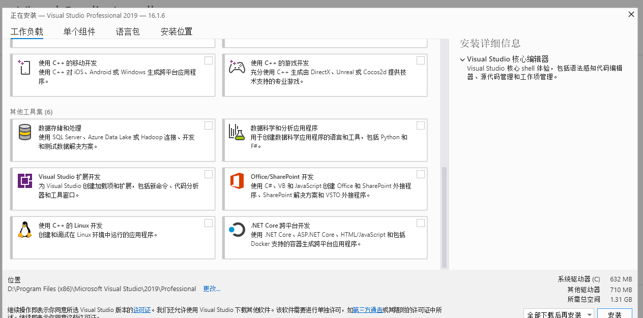Click the Office/SharePoint 开发 title text
The image size is (643, 318).
[282, 177]
